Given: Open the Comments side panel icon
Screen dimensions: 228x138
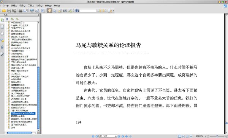Looking at the screenshot, I should [x=2, y=40].
